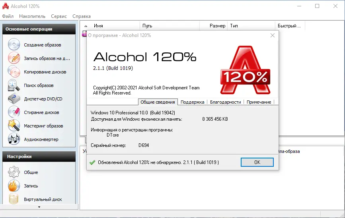Switch to Поддержка tab
345x218 pixels.
coord(192,102)
